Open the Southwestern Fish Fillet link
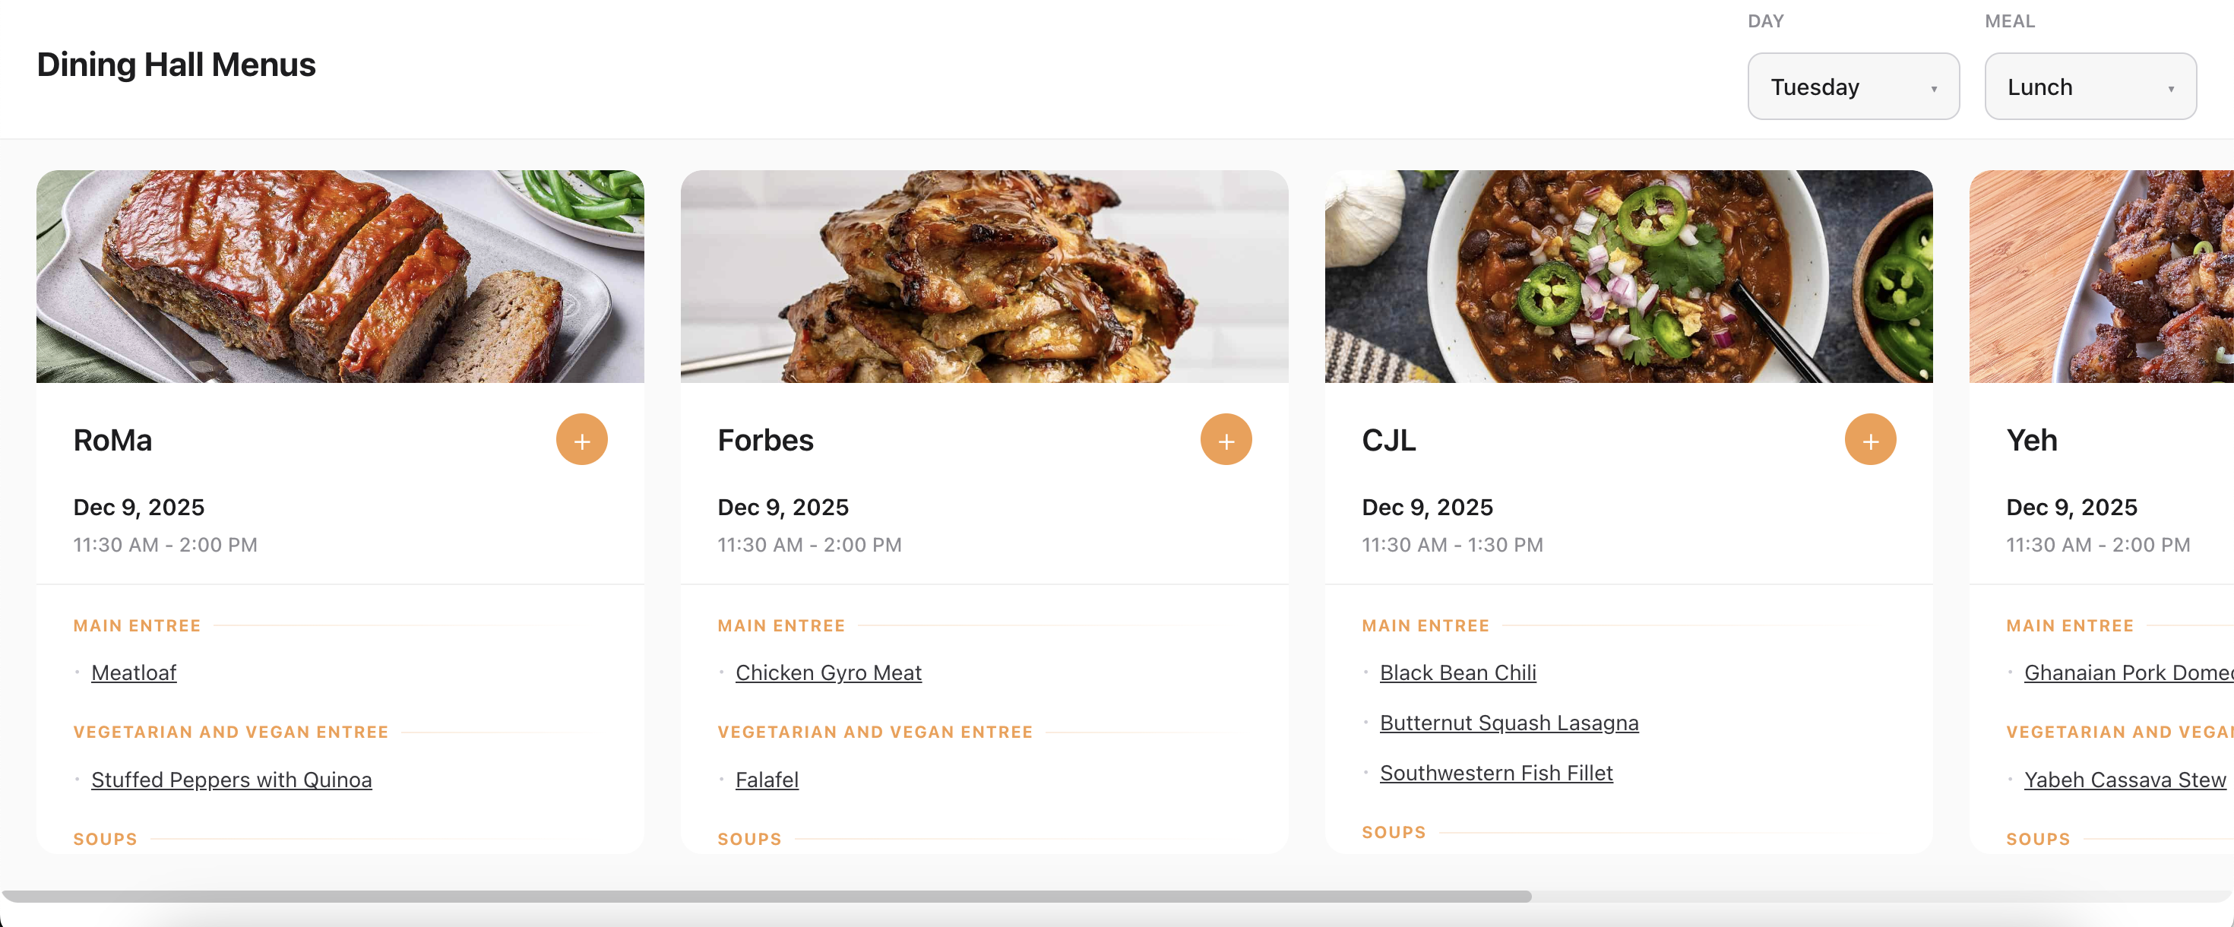Viewport: 2234px width, 927px height. tap(1495, 773)
